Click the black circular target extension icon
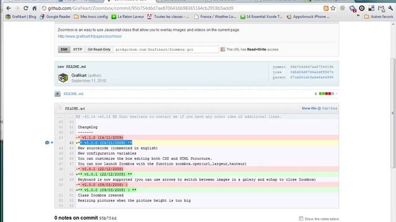This screenshot has width=396, height=222. (x=361, y=8)
